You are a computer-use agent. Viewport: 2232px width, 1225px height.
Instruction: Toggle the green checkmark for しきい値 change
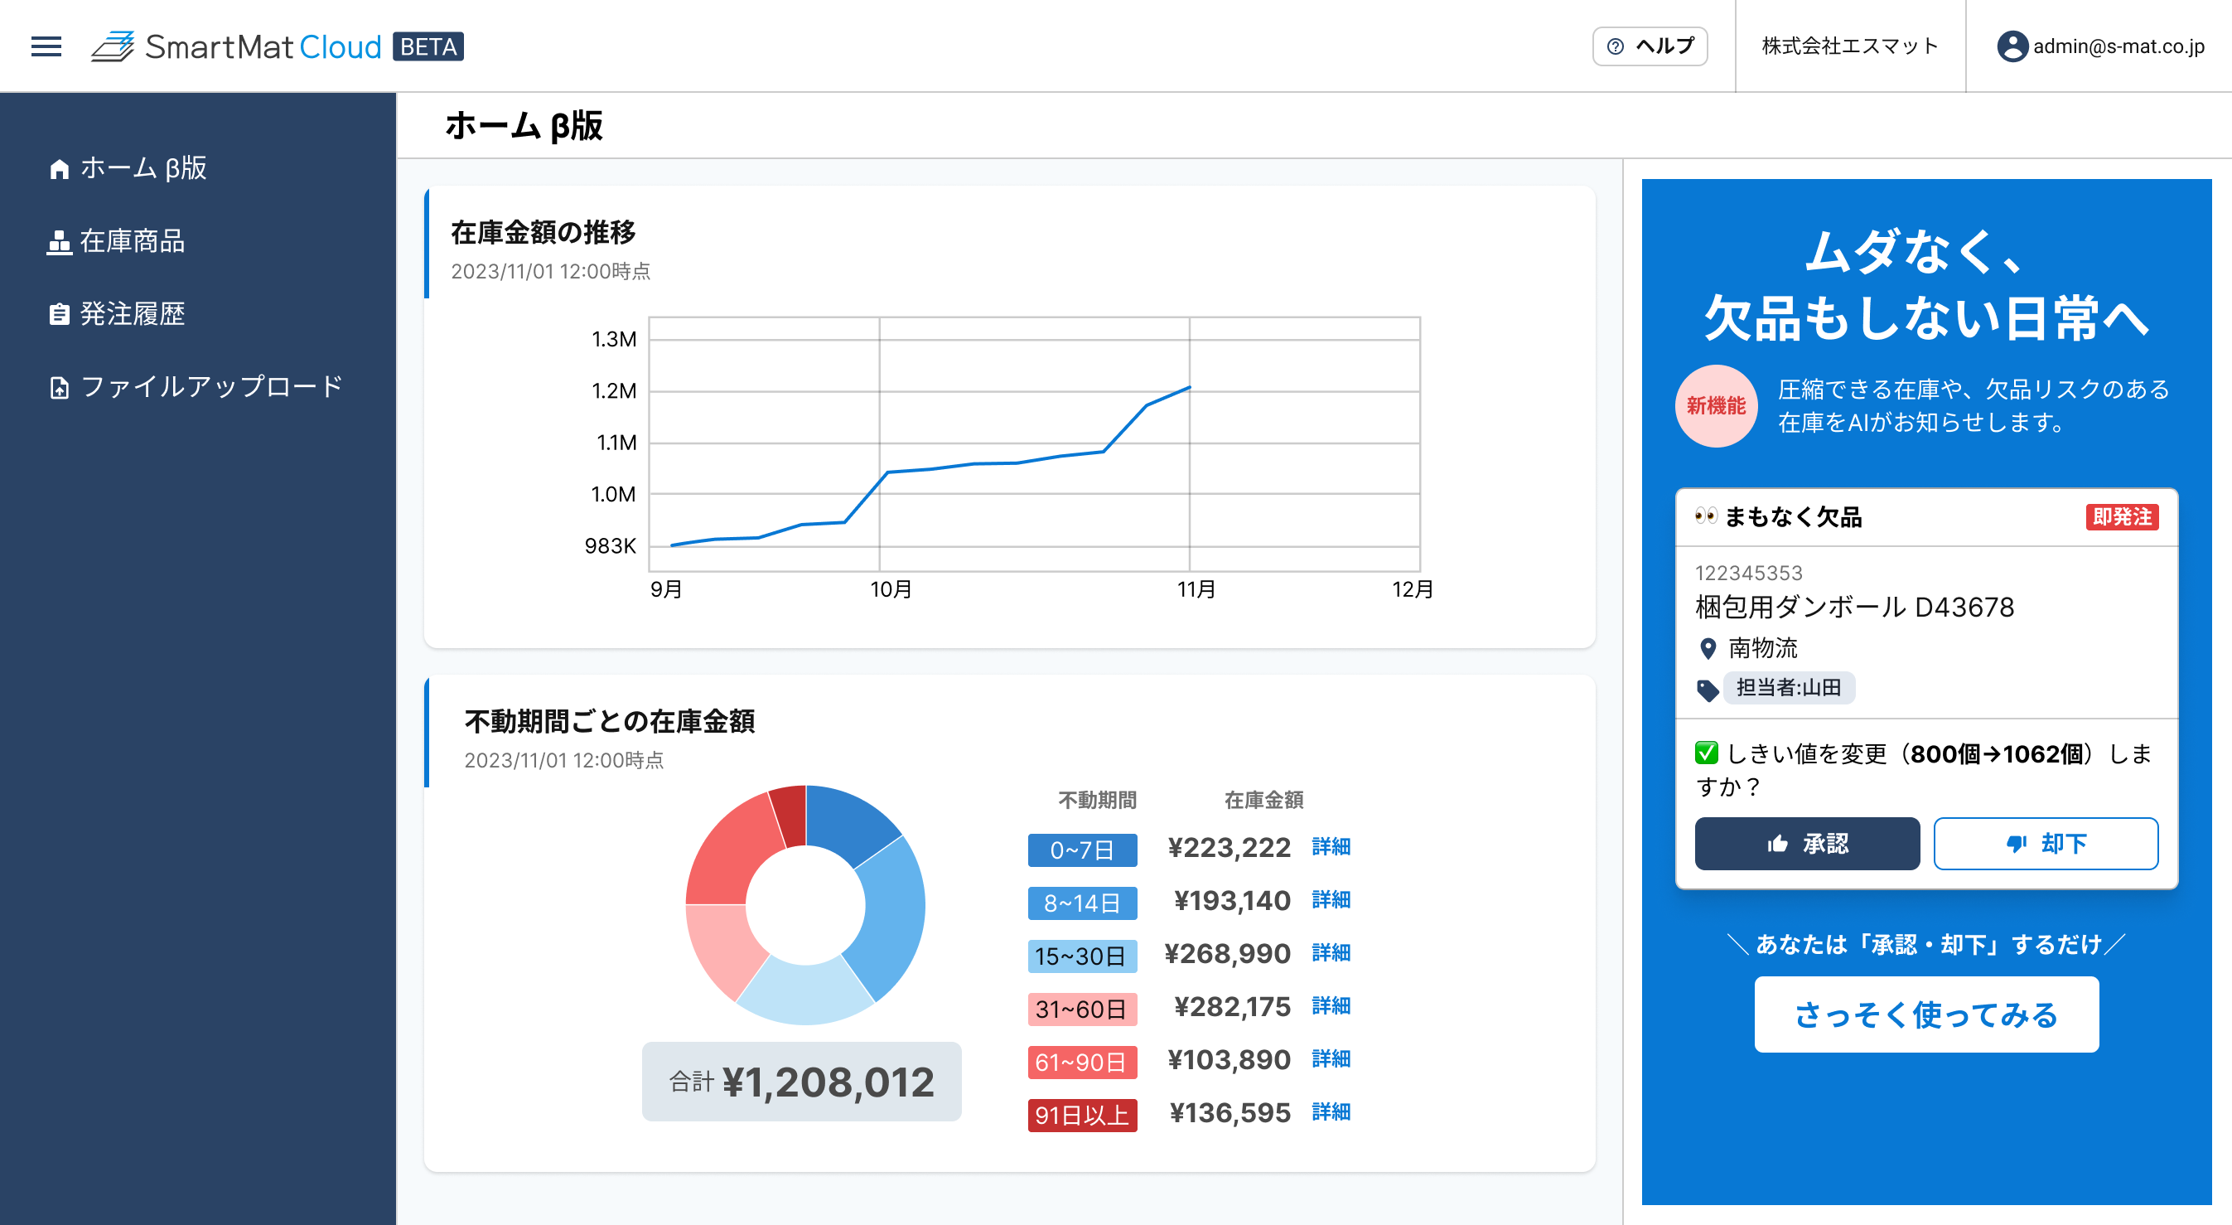pos(1706,753)
